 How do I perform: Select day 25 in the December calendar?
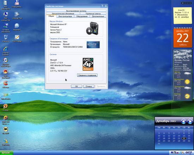pos(164,141)
